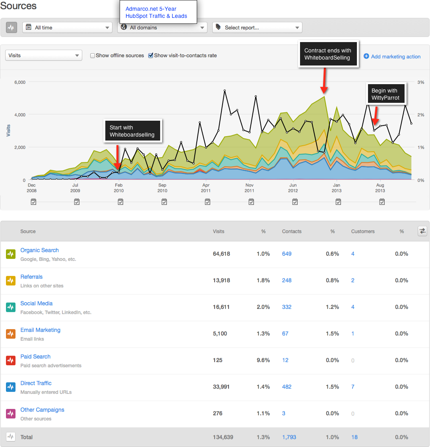Viewport: 430px width, 447px height.
Task: View the 4 Social Media customers
Action: click(x=353, y=307)
